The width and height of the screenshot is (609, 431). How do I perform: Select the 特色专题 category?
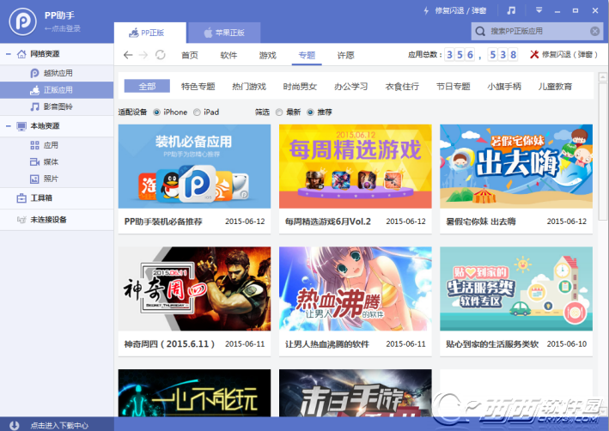click(198, 86)
